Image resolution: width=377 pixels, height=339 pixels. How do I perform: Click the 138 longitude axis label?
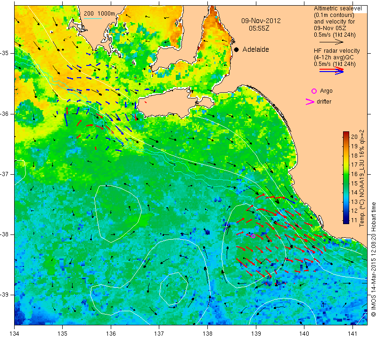click(207, 334)
